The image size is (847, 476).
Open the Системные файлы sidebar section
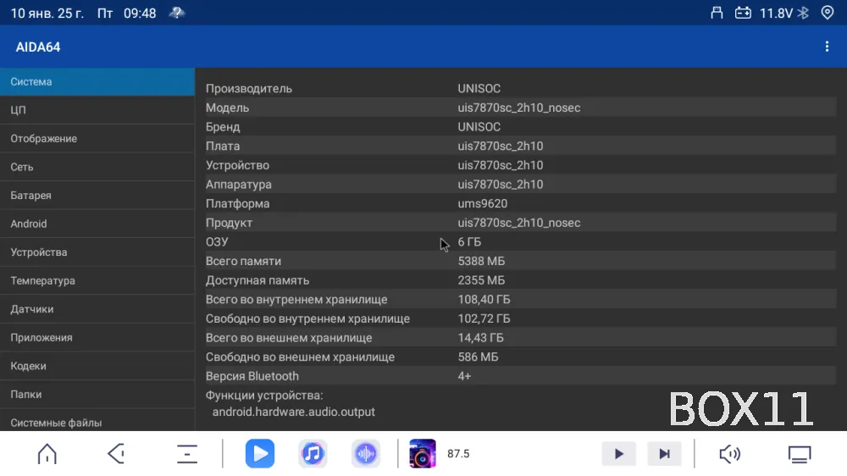97,422
